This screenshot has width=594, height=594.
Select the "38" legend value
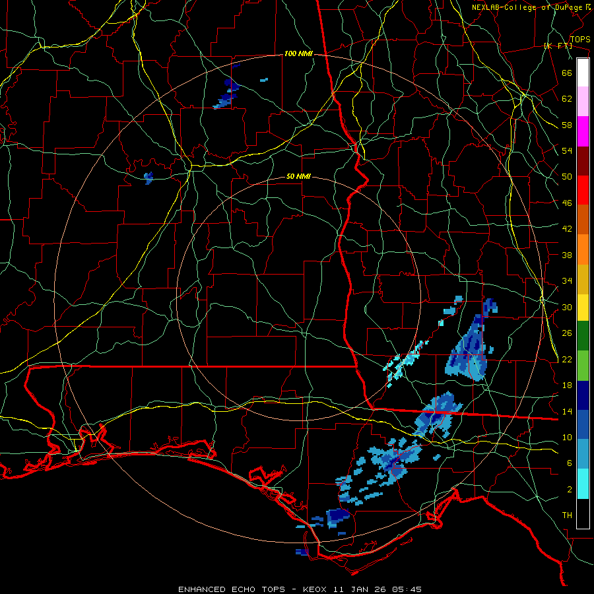(567, 255)
